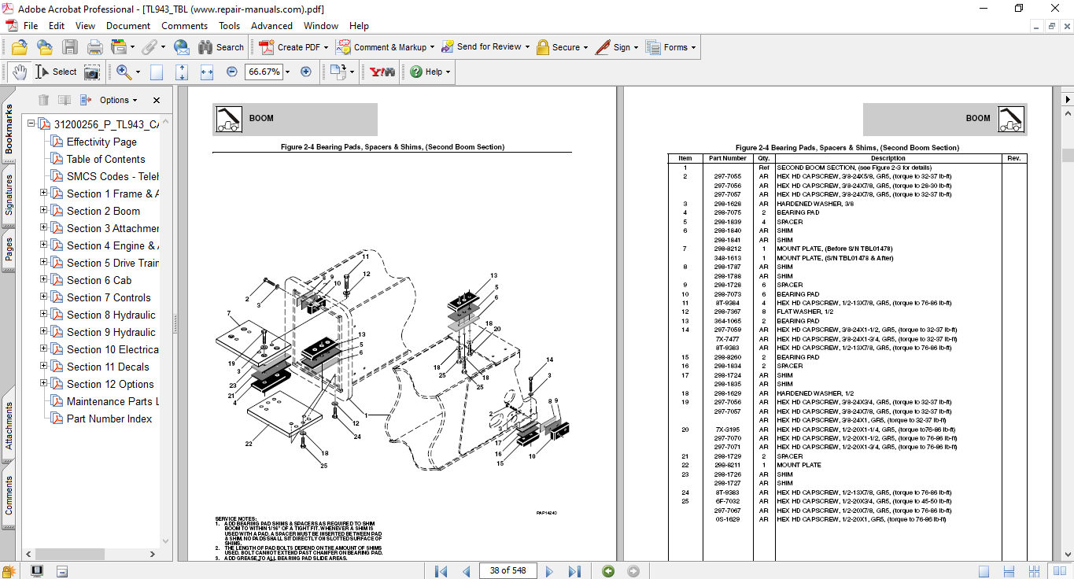The width and height of the screenshot is (1074, 579).
Task: Select the Hand tool
Action: coord(19,72)
